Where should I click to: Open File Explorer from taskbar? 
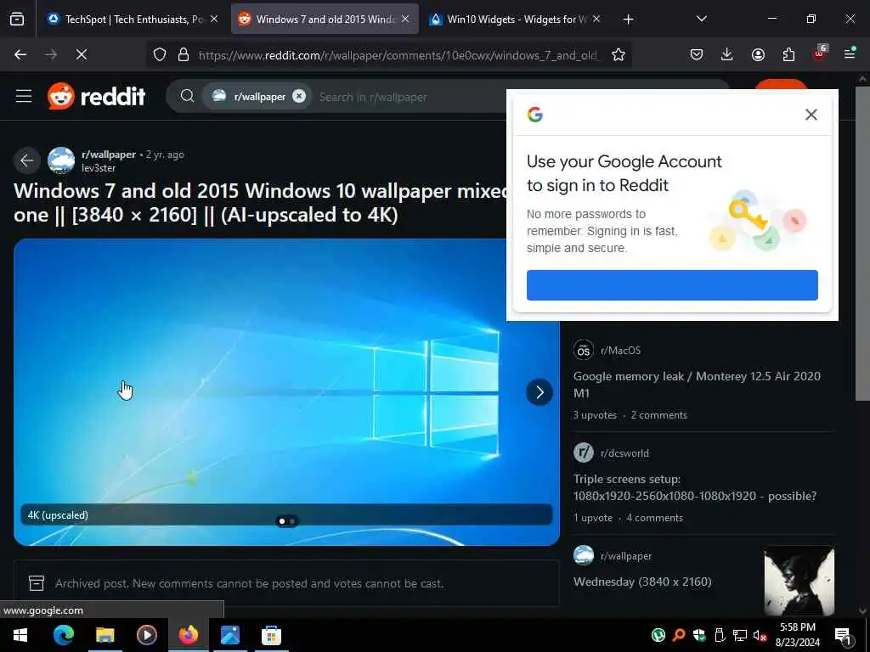105,635
